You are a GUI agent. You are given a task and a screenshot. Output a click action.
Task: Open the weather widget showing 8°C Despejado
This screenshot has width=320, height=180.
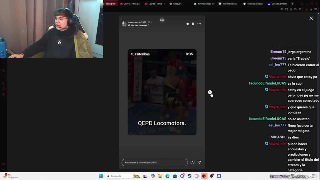click(10, 176)
